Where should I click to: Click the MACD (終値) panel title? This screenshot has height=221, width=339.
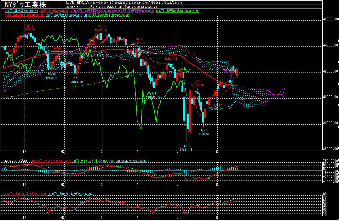tap(17, 161)
